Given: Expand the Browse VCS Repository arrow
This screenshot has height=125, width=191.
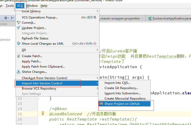Looking at the screenshot, I should pyautogui.click(x=97, y=88).
